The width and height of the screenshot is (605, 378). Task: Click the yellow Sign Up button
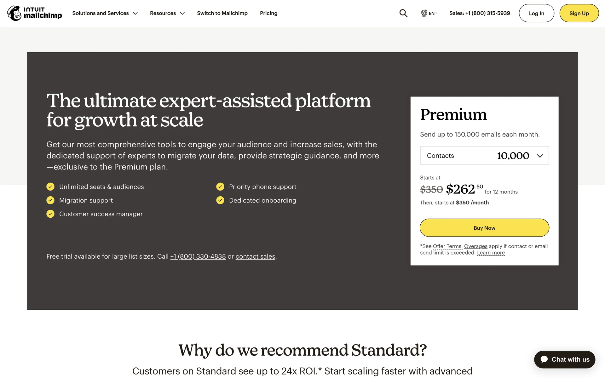(x=579, y=13)
